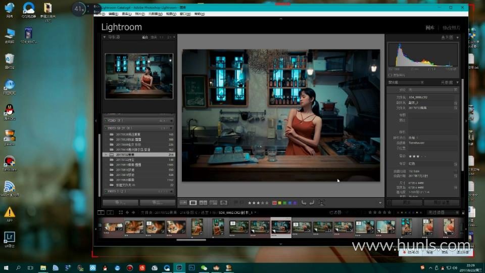Set toolbar rating to fifth star
Image resolution: width=485 pixels, height=273 pixels.
267,203
